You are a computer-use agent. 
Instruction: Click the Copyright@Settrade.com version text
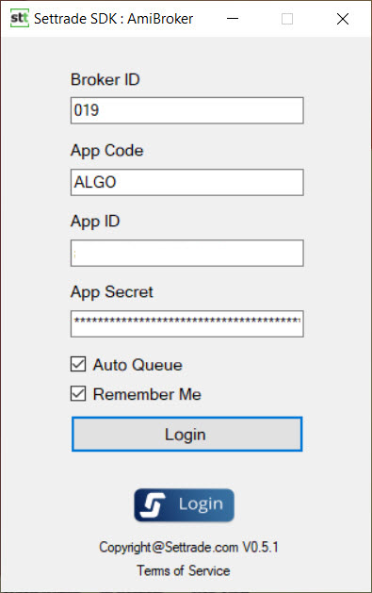point(189,547)
